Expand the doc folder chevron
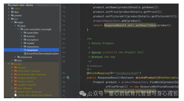Image resolution: width=184 pixels, height=101 pixels. pos(9,12)
